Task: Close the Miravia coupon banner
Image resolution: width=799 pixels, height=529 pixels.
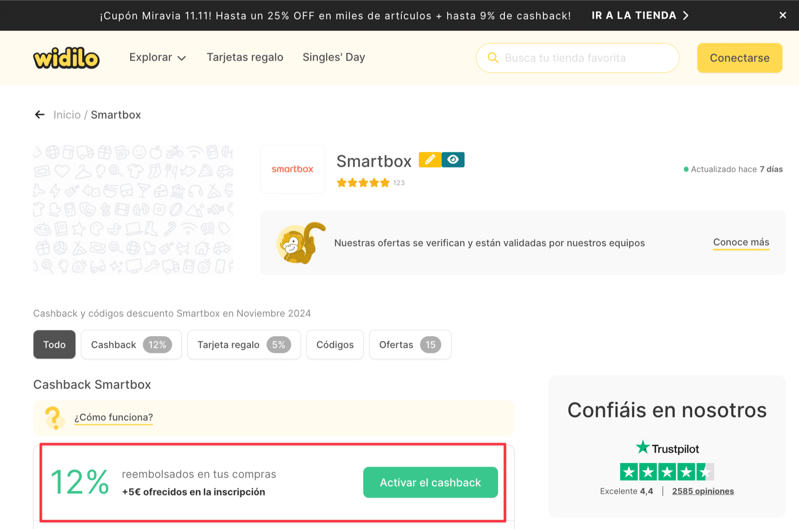Action: [782, 15]
